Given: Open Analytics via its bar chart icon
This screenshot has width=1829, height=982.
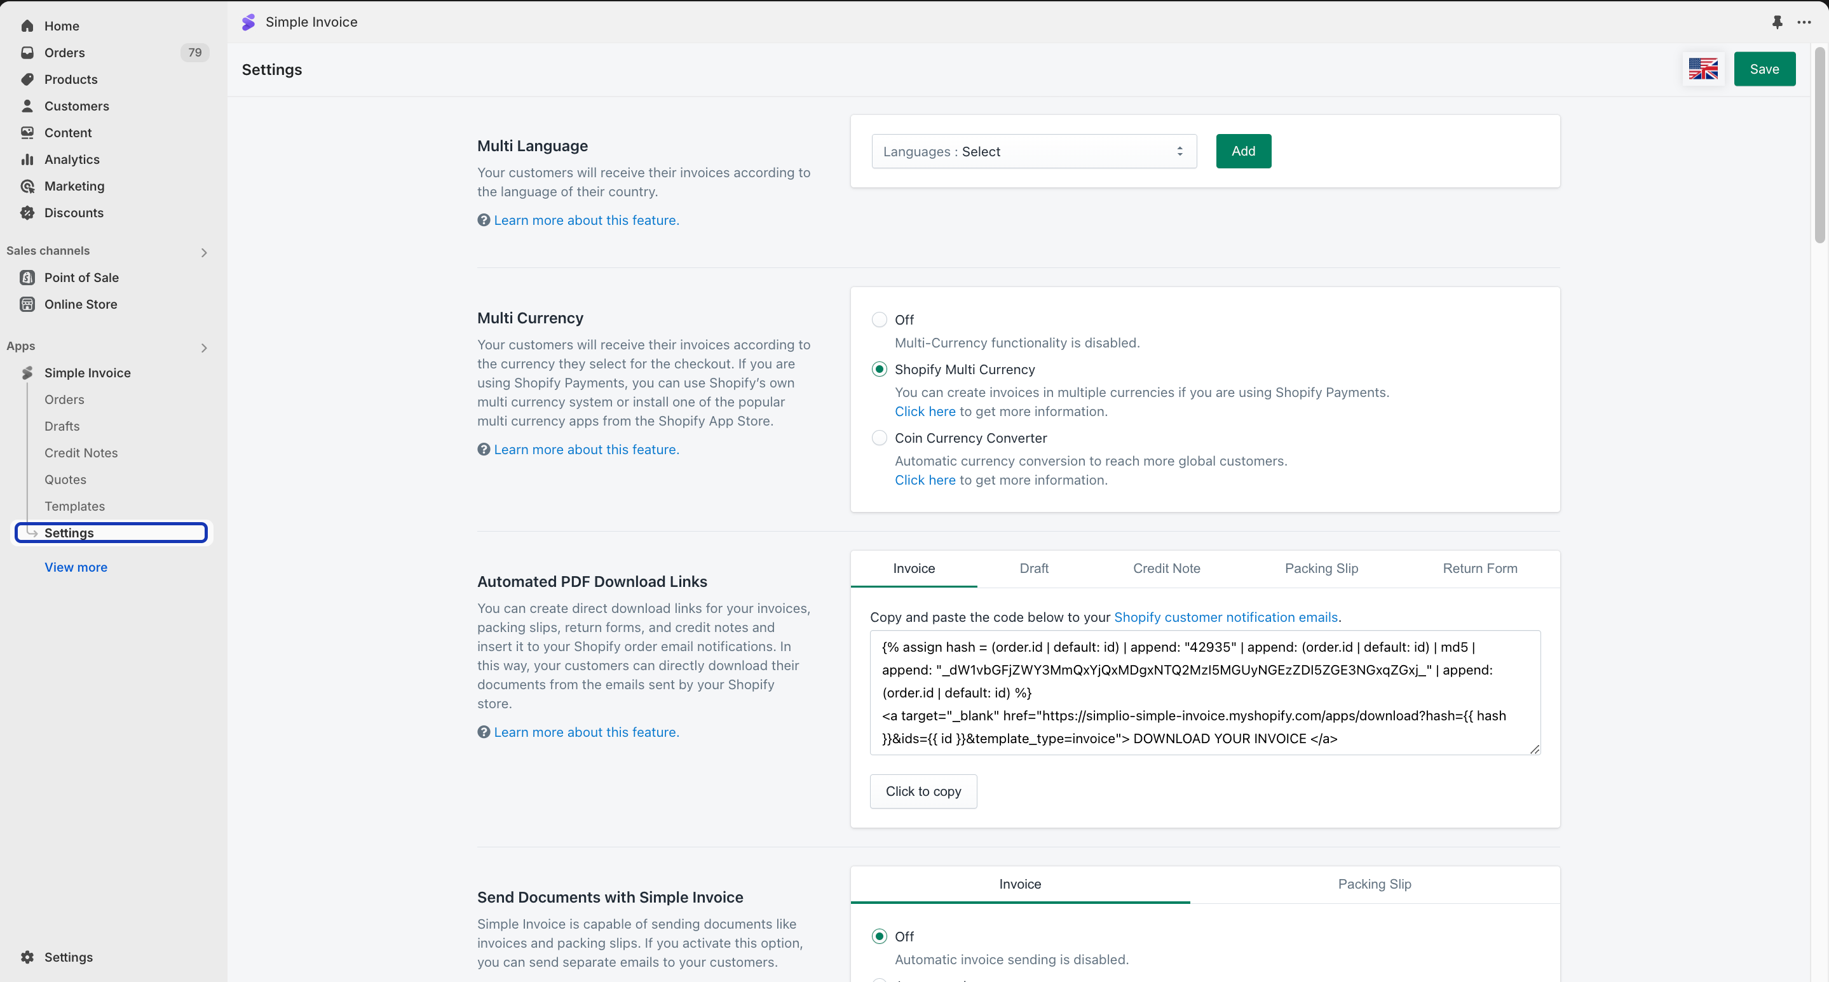Looking at the screenshot, I should 27,159.
